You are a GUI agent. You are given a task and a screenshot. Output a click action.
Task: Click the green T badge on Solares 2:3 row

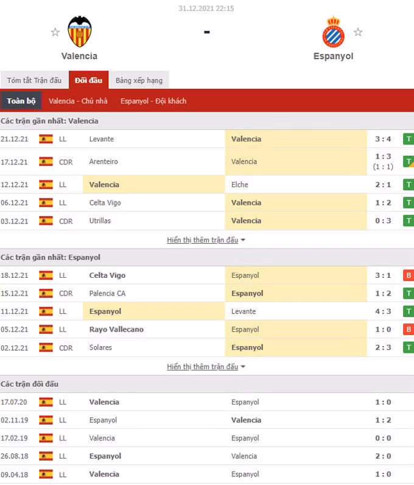coord(409,347)
